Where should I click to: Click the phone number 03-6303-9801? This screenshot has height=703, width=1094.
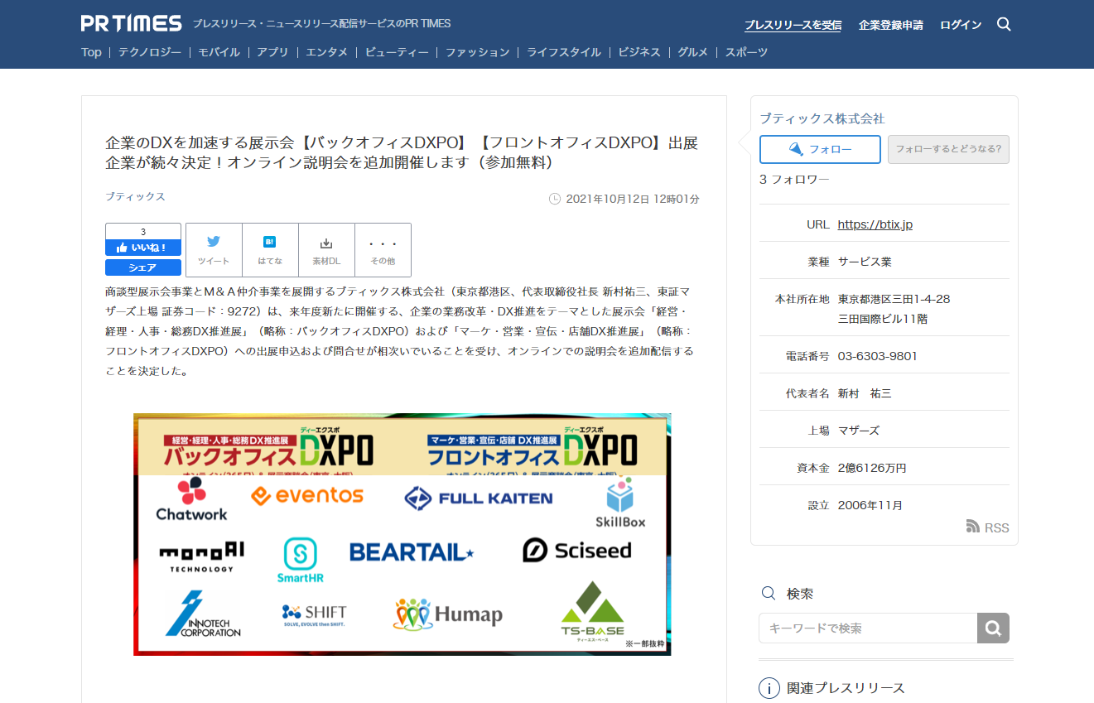click(x=877, y=356)
